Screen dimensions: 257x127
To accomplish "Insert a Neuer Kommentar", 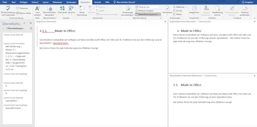I will 82,11.
